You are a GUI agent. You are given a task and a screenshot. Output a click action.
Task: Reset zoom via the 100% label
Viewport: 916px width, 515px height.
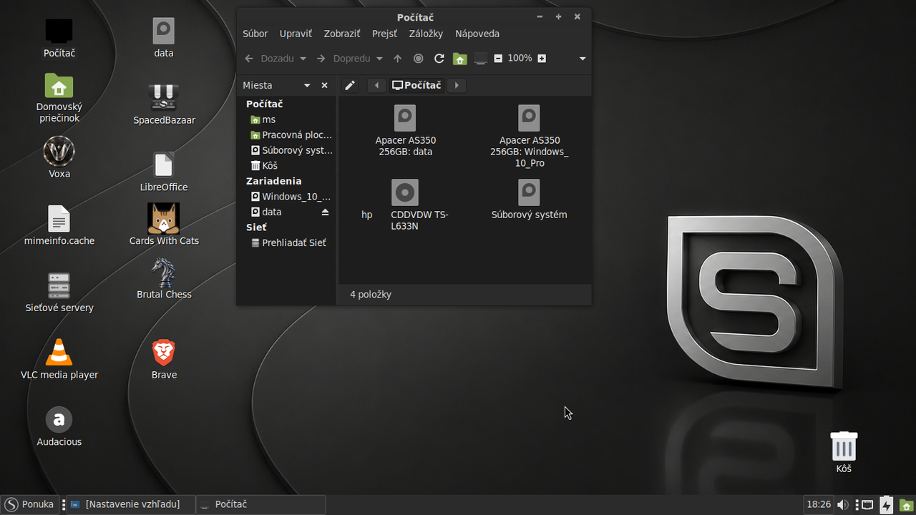(x=520, y=58)
